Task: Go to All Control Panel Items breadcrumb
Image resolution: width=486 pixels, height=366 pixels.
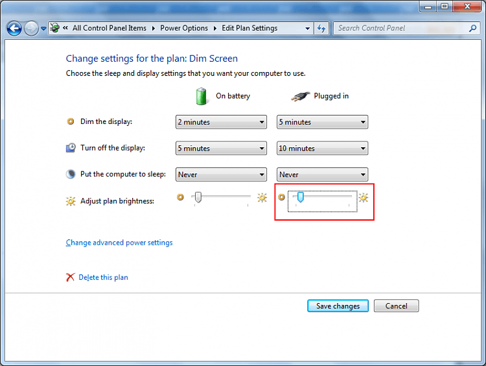Action: click(x=110, y=28)
